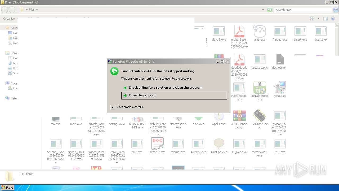Select the teamviewer.exe file icon
Image resolution: width=339 pixels, height=191 pixels.
coord(260,144)
